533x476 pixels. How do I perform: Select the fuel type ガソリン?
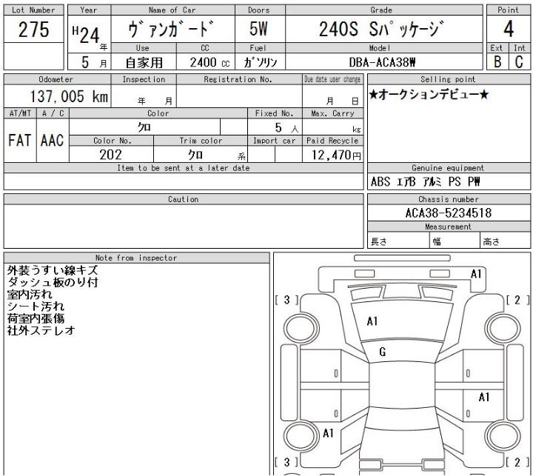pyautogui.click(x=261, y=63)
